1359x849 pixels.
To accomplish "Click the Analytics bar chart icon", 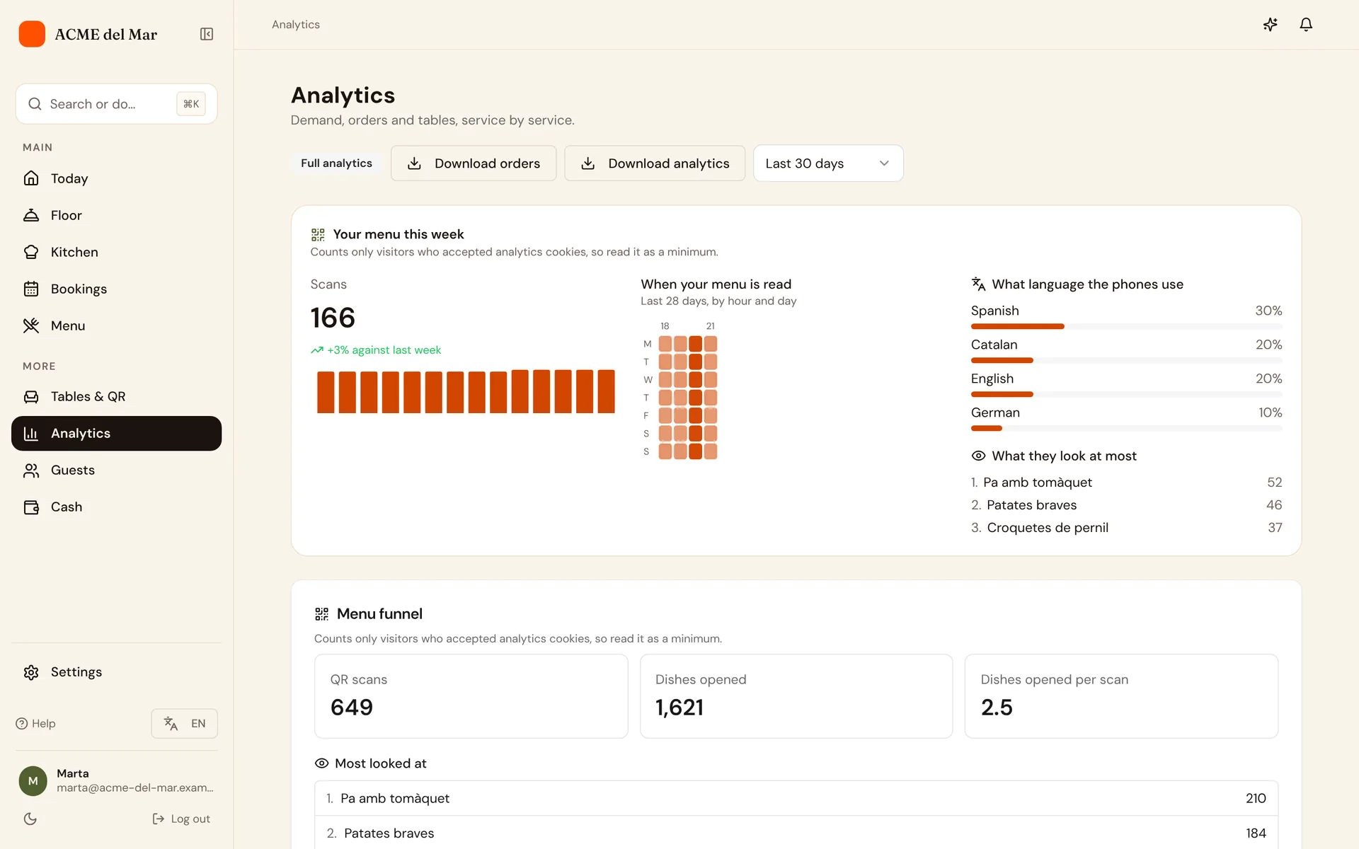I will click(x=31, y=433).
